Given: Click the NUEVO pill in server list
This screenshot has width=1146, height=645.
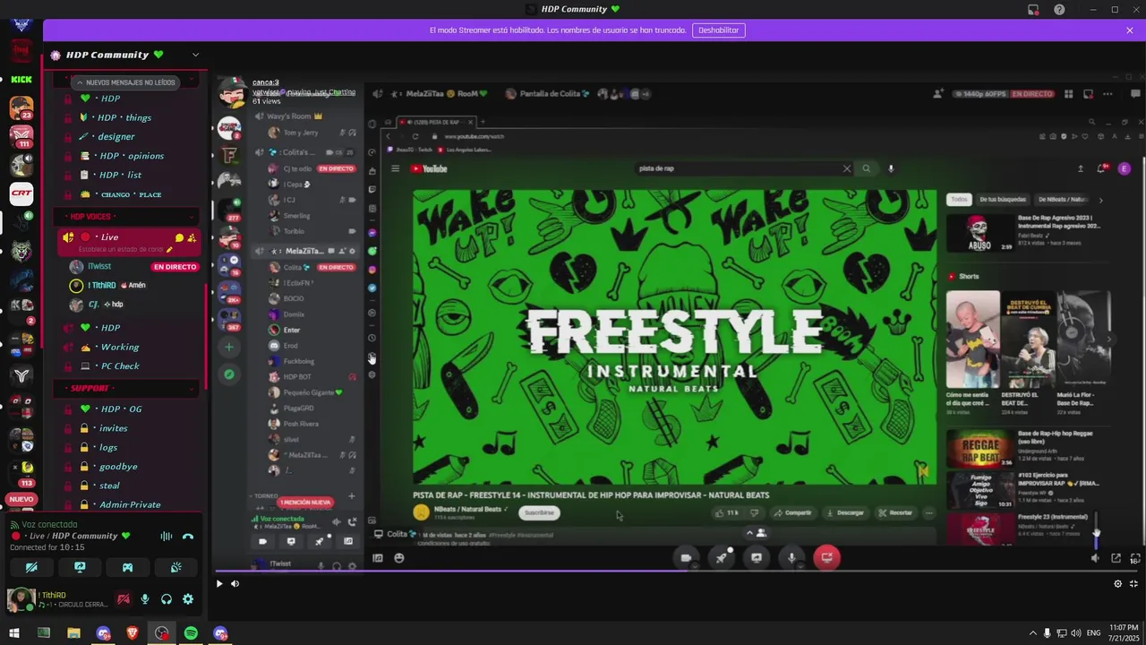Looking at the screenshot, I should coord(21,499).
